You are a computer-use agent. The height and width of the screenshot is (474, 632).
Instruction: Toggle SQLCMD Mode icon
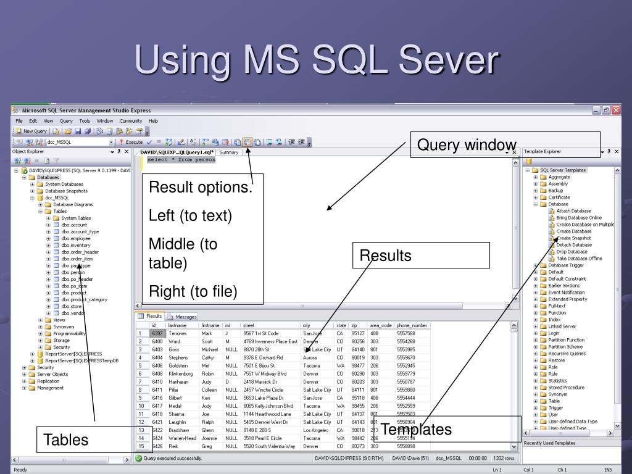225,142
